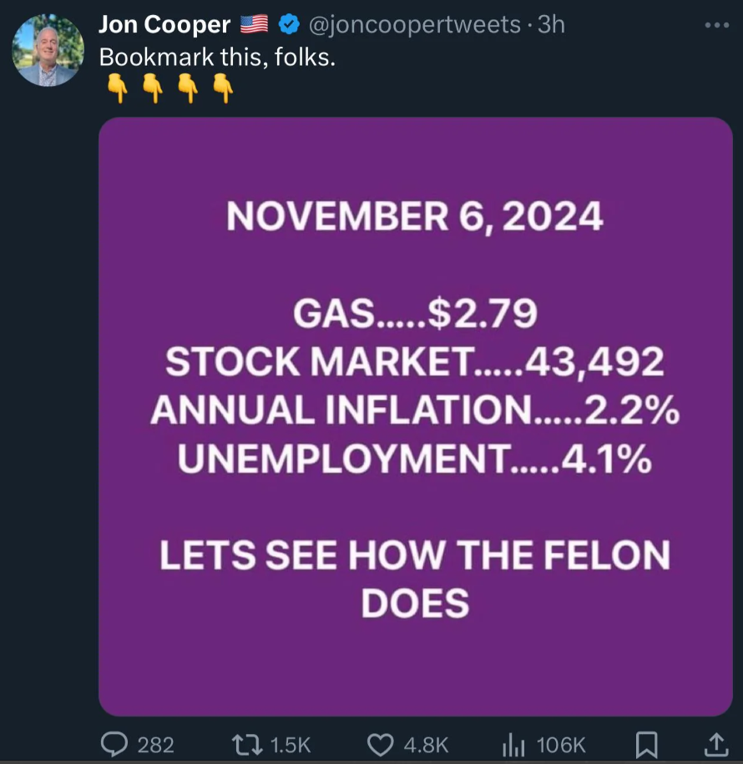Click the display name Jon Cooper
This screenshot has height=764, width=743.
pos(164,25)
